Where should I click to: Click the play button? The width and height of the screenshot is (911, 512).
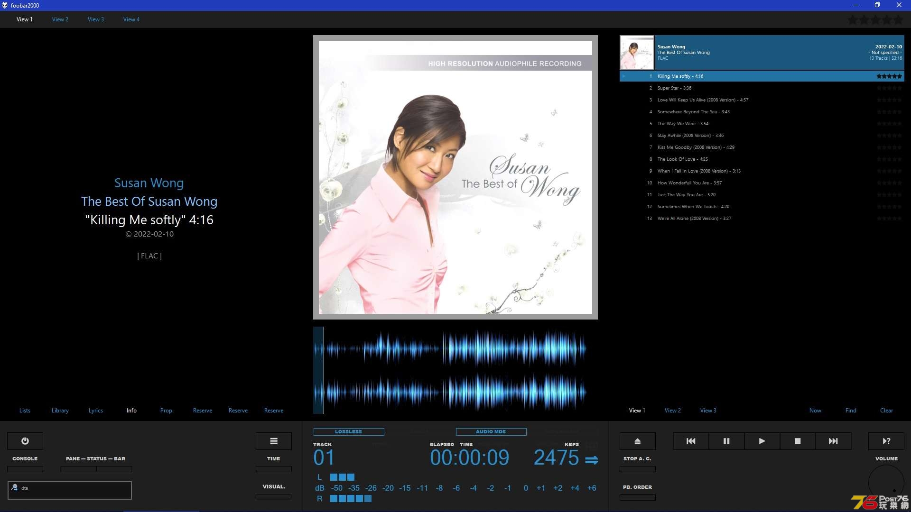762,441
